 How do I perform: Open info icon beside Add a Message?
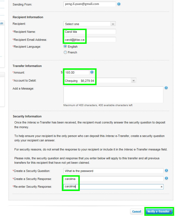pos(166,88)
